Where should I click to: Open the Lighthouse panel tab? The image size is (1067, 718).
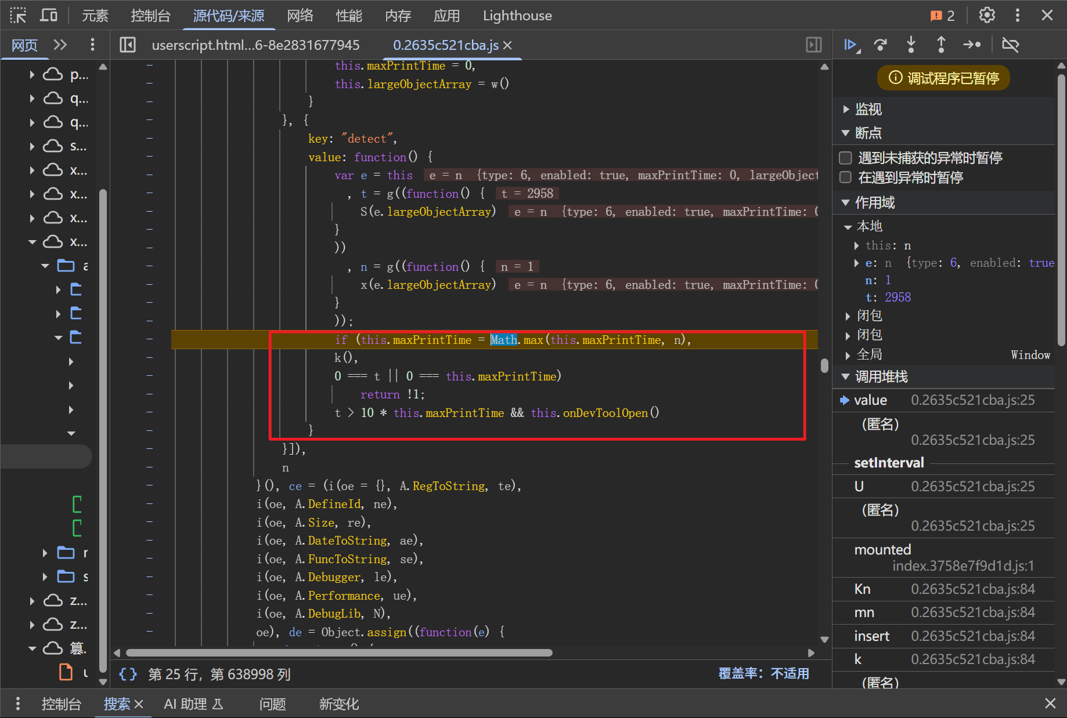pyautogui.click(x=517, y=16)
